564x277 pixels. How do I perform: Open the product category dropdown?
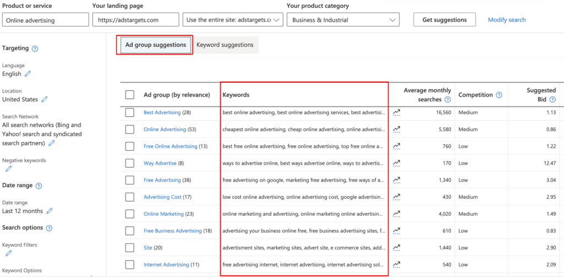(343, 20)
